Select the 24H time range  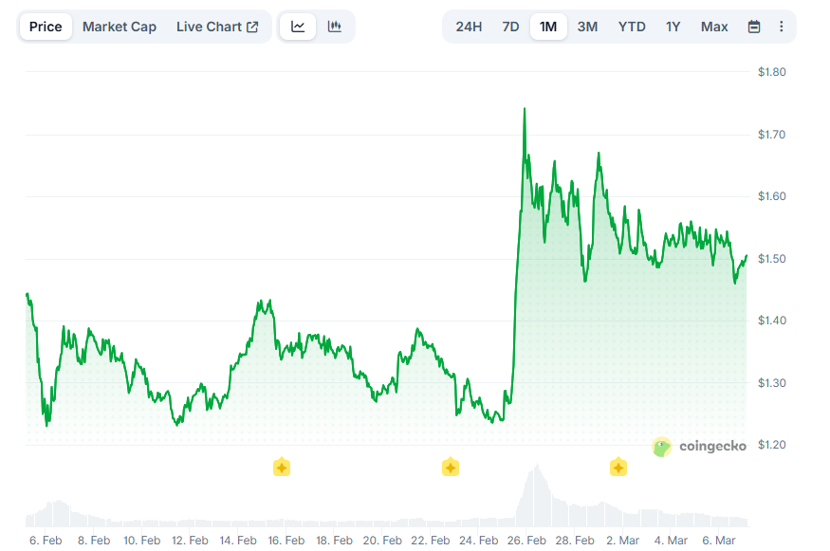click(469, 27)
